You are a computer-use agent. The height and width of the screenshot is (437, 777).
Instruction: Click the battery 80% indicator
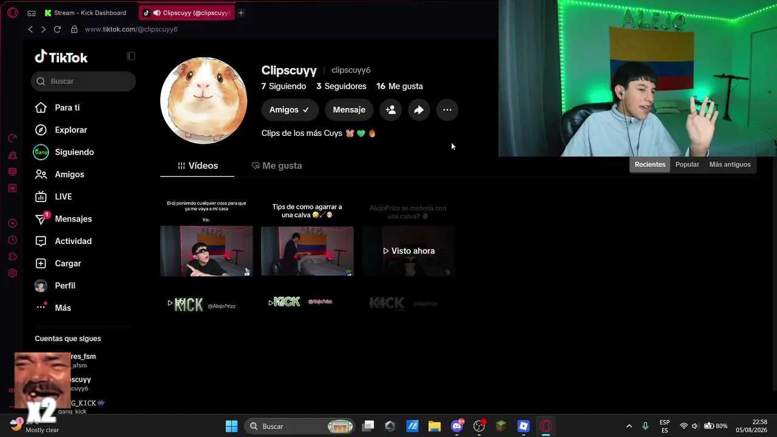pyautogui.click(x=716, y=426)
